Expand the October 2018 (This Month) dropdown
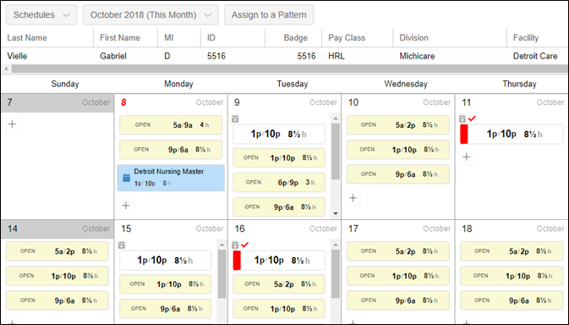569x325 pixels. (x=150, y=15)
